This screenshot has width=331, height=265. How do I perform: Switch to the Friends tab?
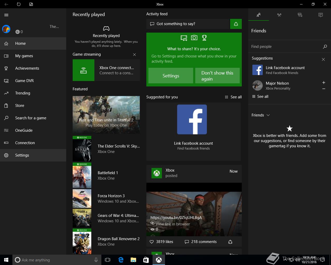(x=259, y=15)
